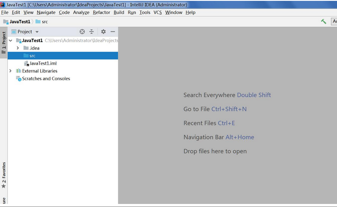Click the Drop files here to open text
Image resolution: width=337 pixels, height=207 pixels.
pos(215,151)
